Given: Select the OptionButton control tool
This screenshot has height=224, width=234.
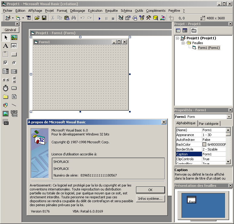Looking at the screenshot, I should (14, 63).
